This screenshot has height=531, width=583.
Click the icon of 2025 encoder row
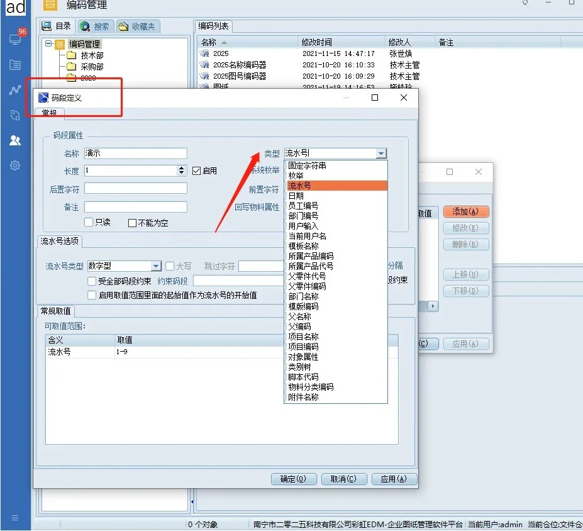pyautogui.click(x=204, y=53)
